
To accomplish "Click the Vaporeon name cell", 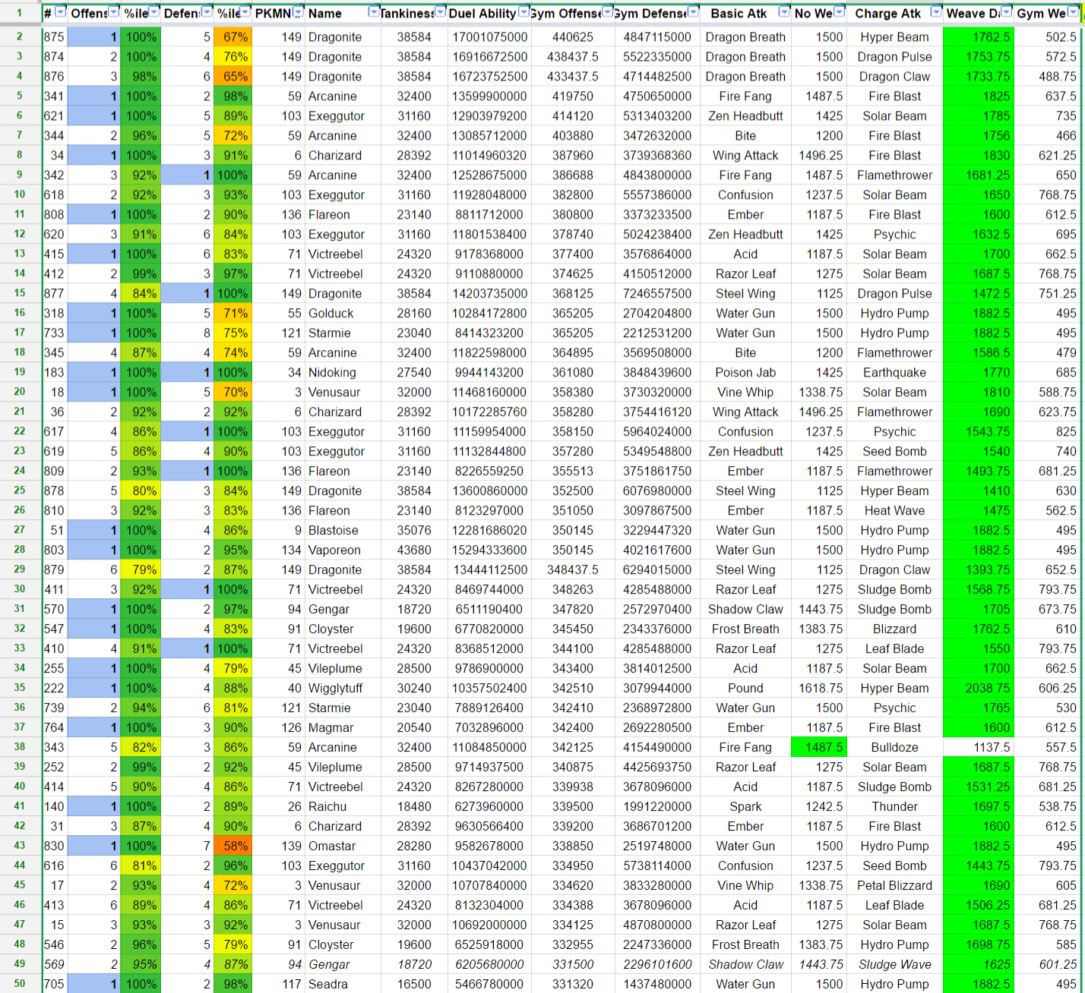I will (x=343, y=550).
